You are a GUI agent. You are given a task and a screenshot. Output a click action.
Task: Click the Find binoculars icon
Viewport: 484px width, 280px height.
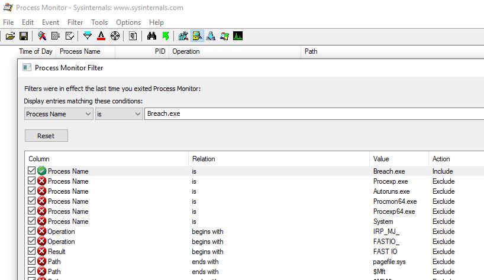151,36
